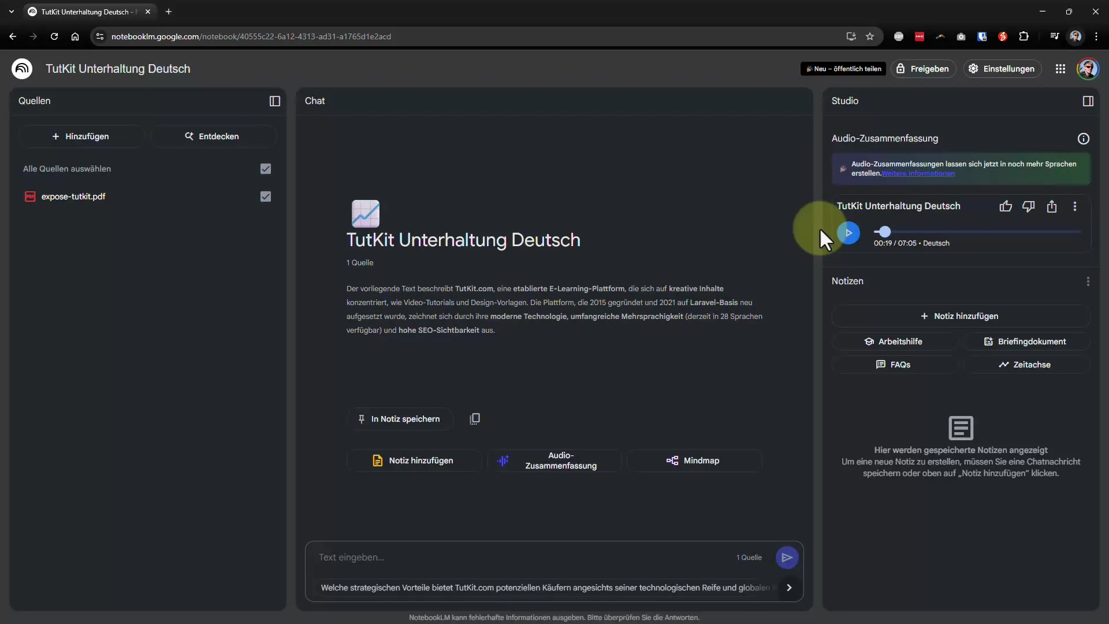Focus the Text eingeben chat input
This screenshot has height=624, width=1109.
pyautogui.click(x=520, y=558)
